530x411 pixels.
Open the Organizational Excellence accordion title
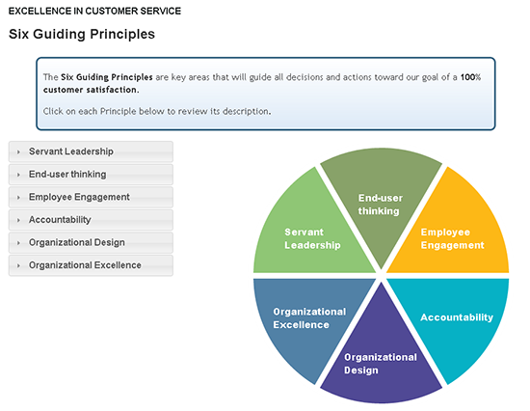(x=85, y=265)
